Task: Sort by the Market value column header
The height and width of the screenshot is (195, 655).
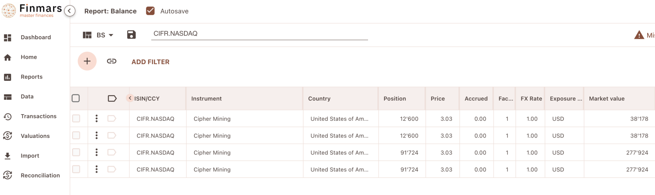Action: click(x=607, y=99)
